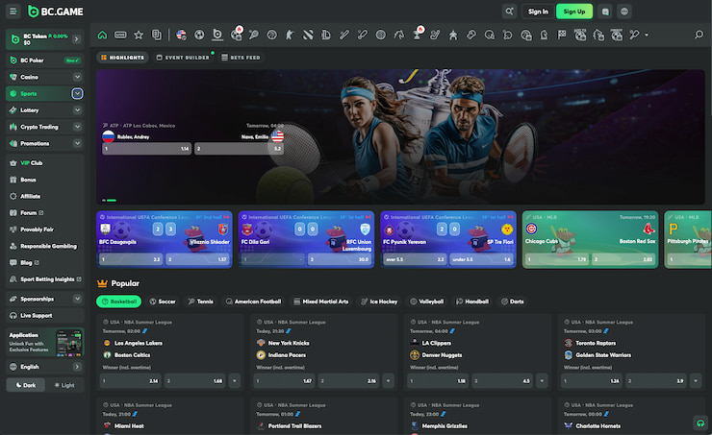Select the Soccer ball sport icon
This screenshot has width=712, height=435.
pyautogui.click(x=199, y=35)
